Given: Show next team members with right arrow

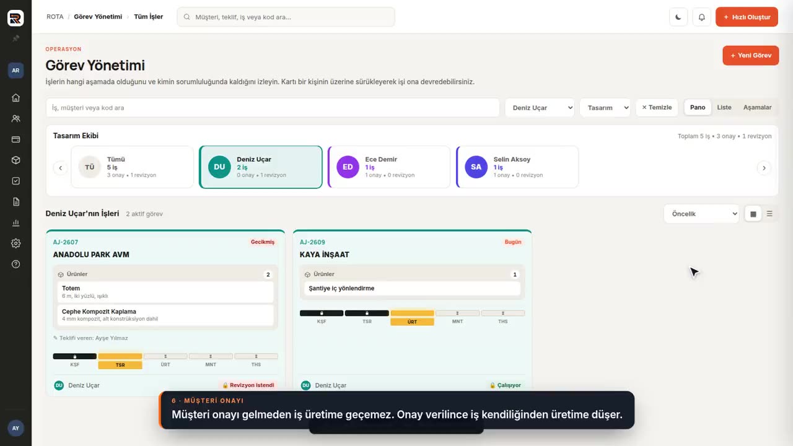Looking at the screenshot, I should tap(764, 167).
